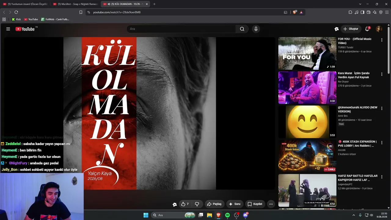Reload the page
The width and height of the screenshot is (391, 220).
click(16, 12)
